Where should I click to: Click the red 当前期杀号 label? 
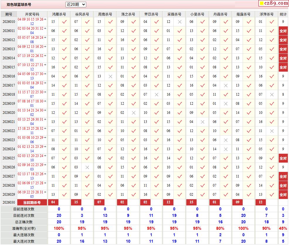(32, 202)
